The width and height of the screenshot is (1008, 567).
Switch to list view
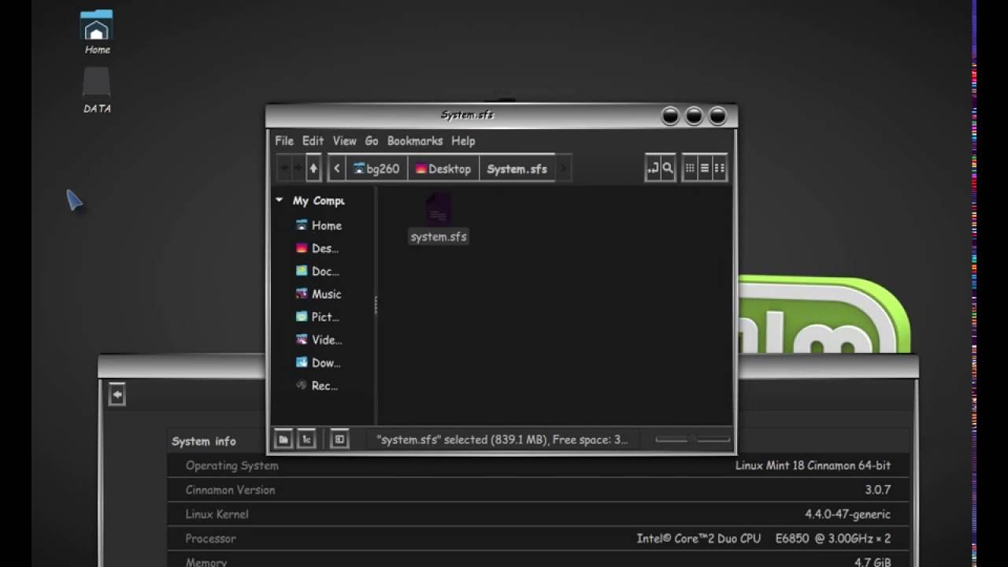coord(705,168)
